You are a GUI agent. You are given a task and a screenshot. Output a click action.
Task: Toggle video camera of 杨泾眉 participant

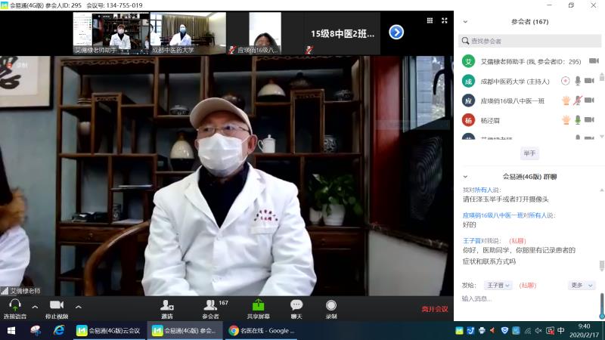[x=589, y=119]
